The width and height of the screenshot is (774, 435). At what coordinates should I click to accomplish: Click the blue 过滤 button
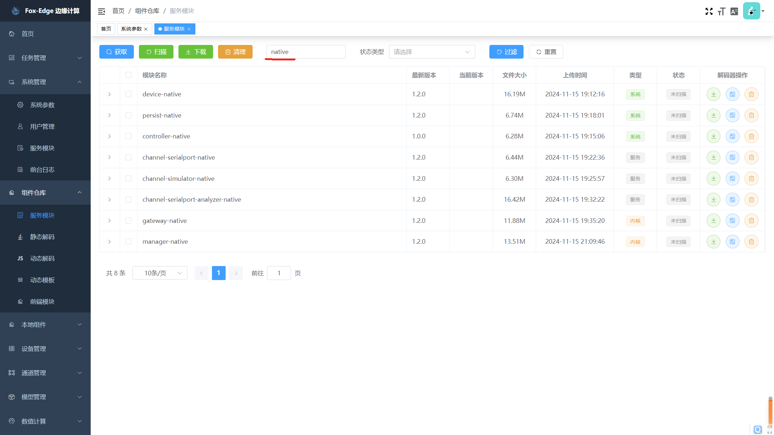(x=506, y=52)
